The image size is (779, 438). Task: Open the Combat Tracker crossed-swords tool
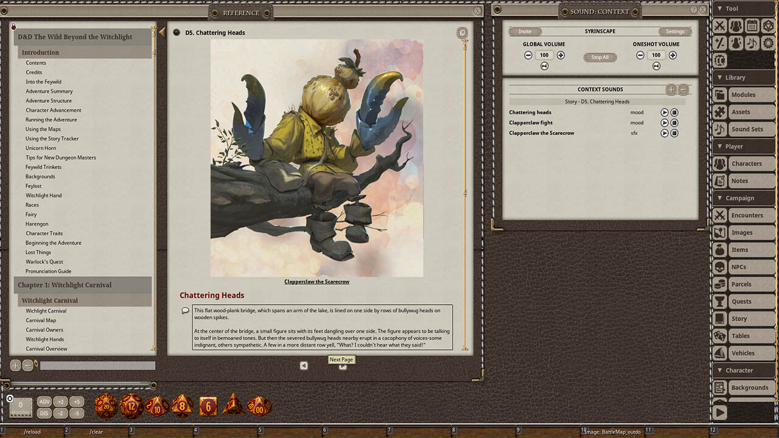click(x=720, y=26)
